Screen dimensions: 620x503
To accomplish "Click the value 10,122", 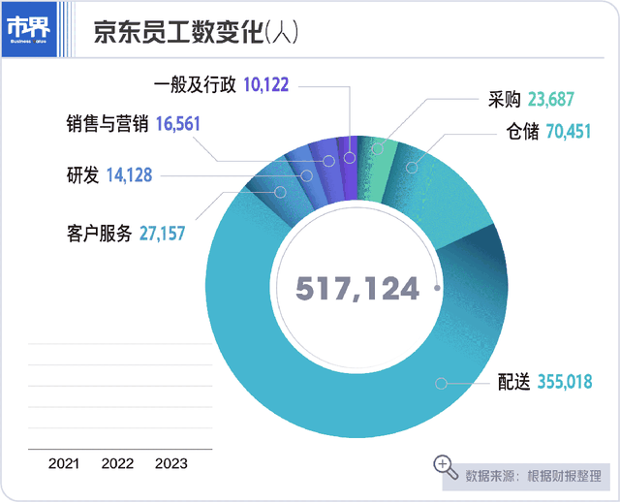I will point(266,84).
